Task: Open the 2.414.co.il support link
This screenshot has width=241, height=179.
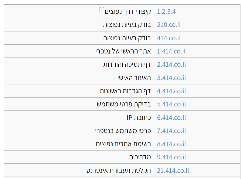Action: point(171,65)
